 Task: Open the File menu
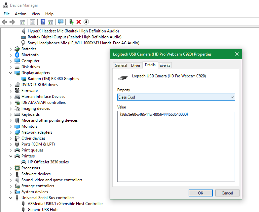[7, 14]
